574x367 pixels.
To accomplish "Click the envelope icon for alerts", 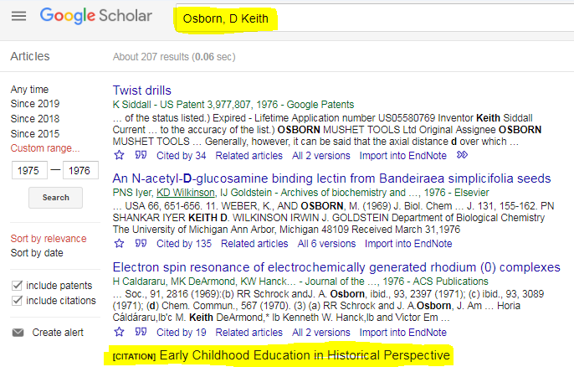I will click(x=18, y=333).
